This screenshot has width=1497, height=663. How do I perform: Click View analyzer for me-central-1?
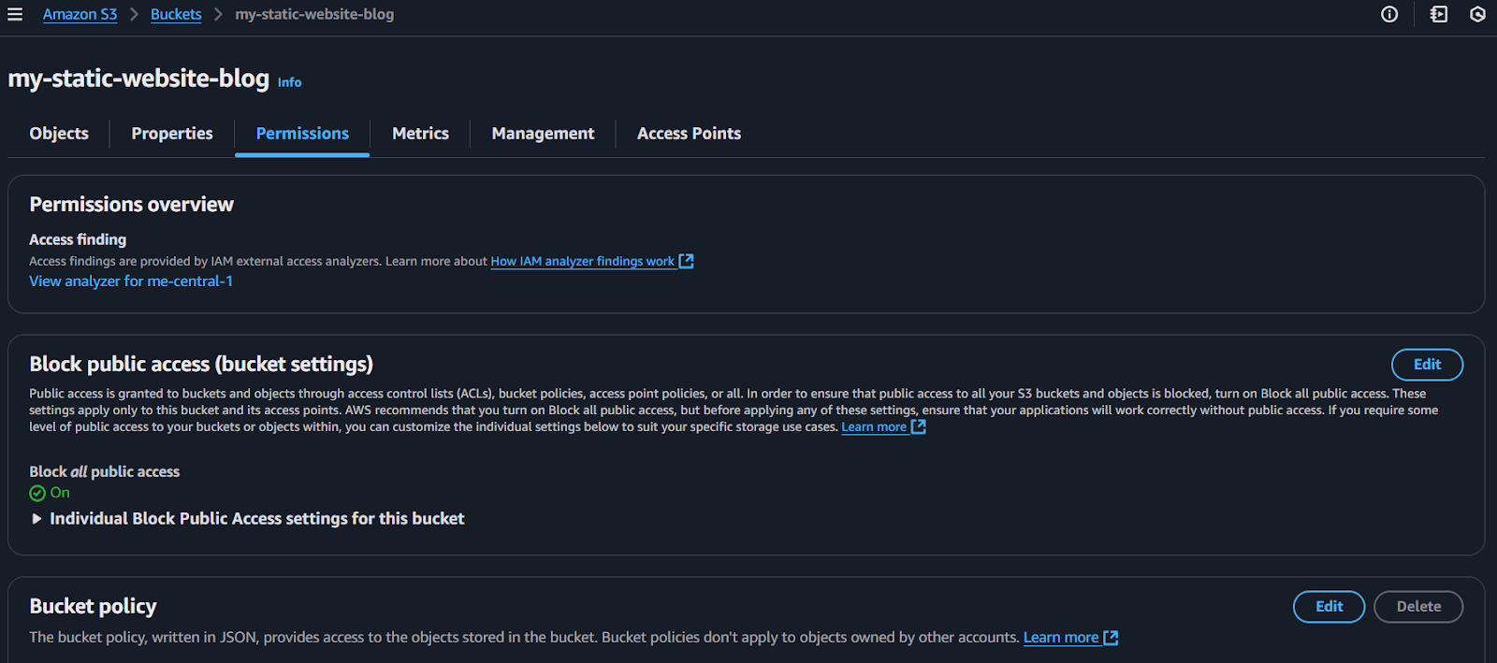(x=131, y=281)
